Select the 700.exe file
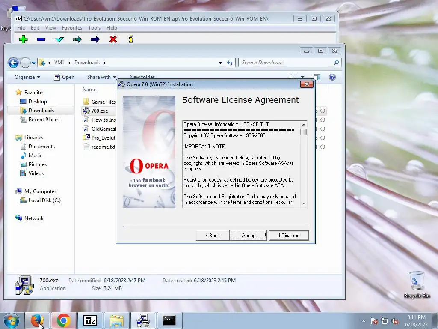438x329 pixels. click(95, 111)
